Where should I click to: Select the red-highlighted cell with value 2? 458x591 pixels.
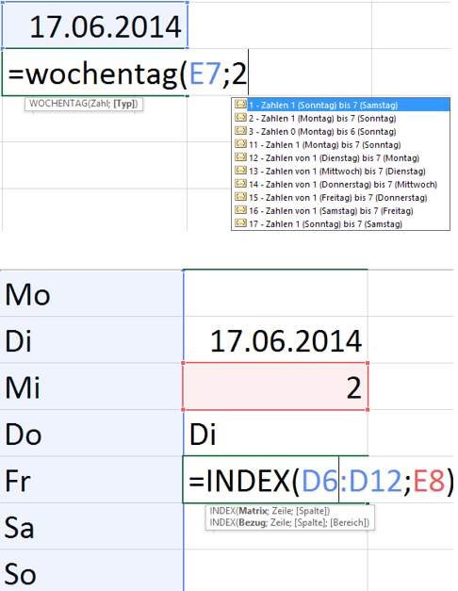point(276,386)
